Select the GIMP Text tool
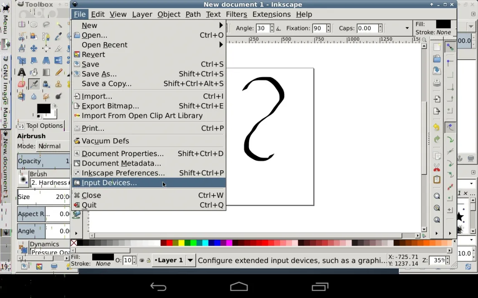Viewport: 478px width, 298px height. pos(22,72)
